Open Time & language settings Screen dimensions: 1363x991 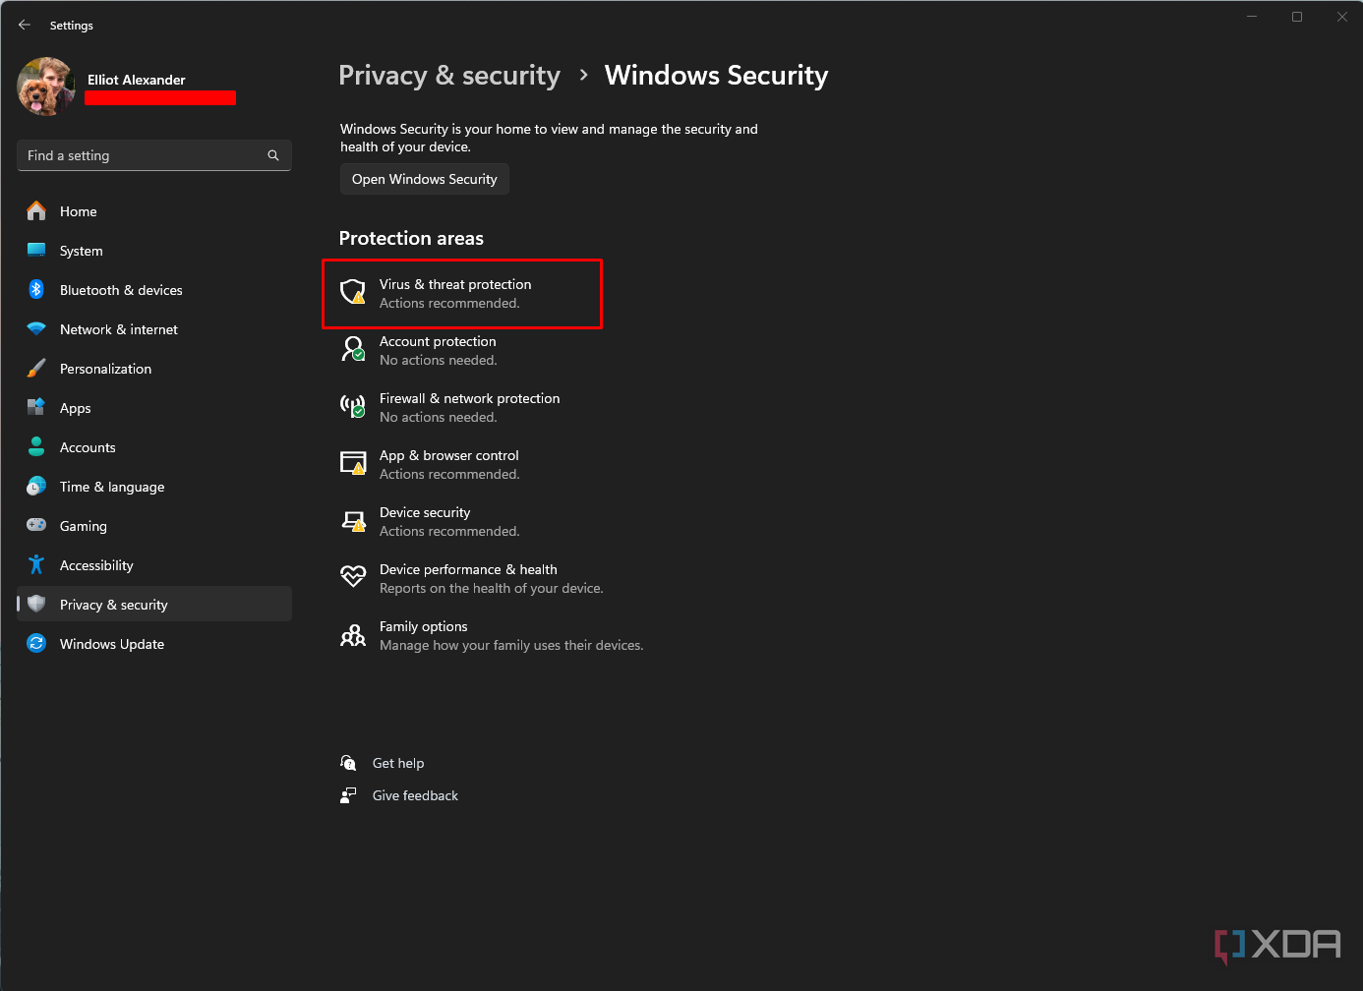[x=154, y=487]
